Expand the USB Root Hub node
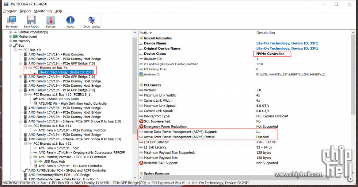Viewport: 358px width, 187px height. (x=35, y=161)
